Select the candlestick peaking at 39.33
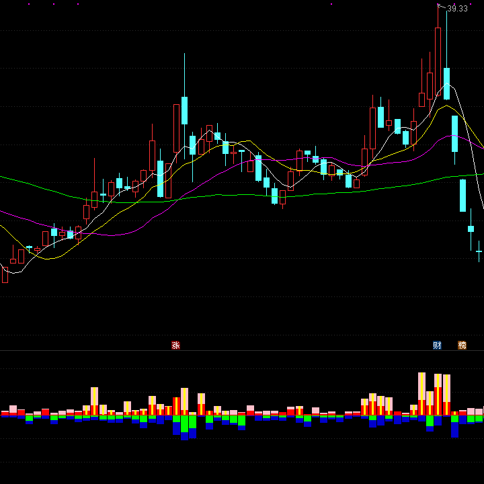The width and height of the screenshot is (484, 484). pos(438,61)
